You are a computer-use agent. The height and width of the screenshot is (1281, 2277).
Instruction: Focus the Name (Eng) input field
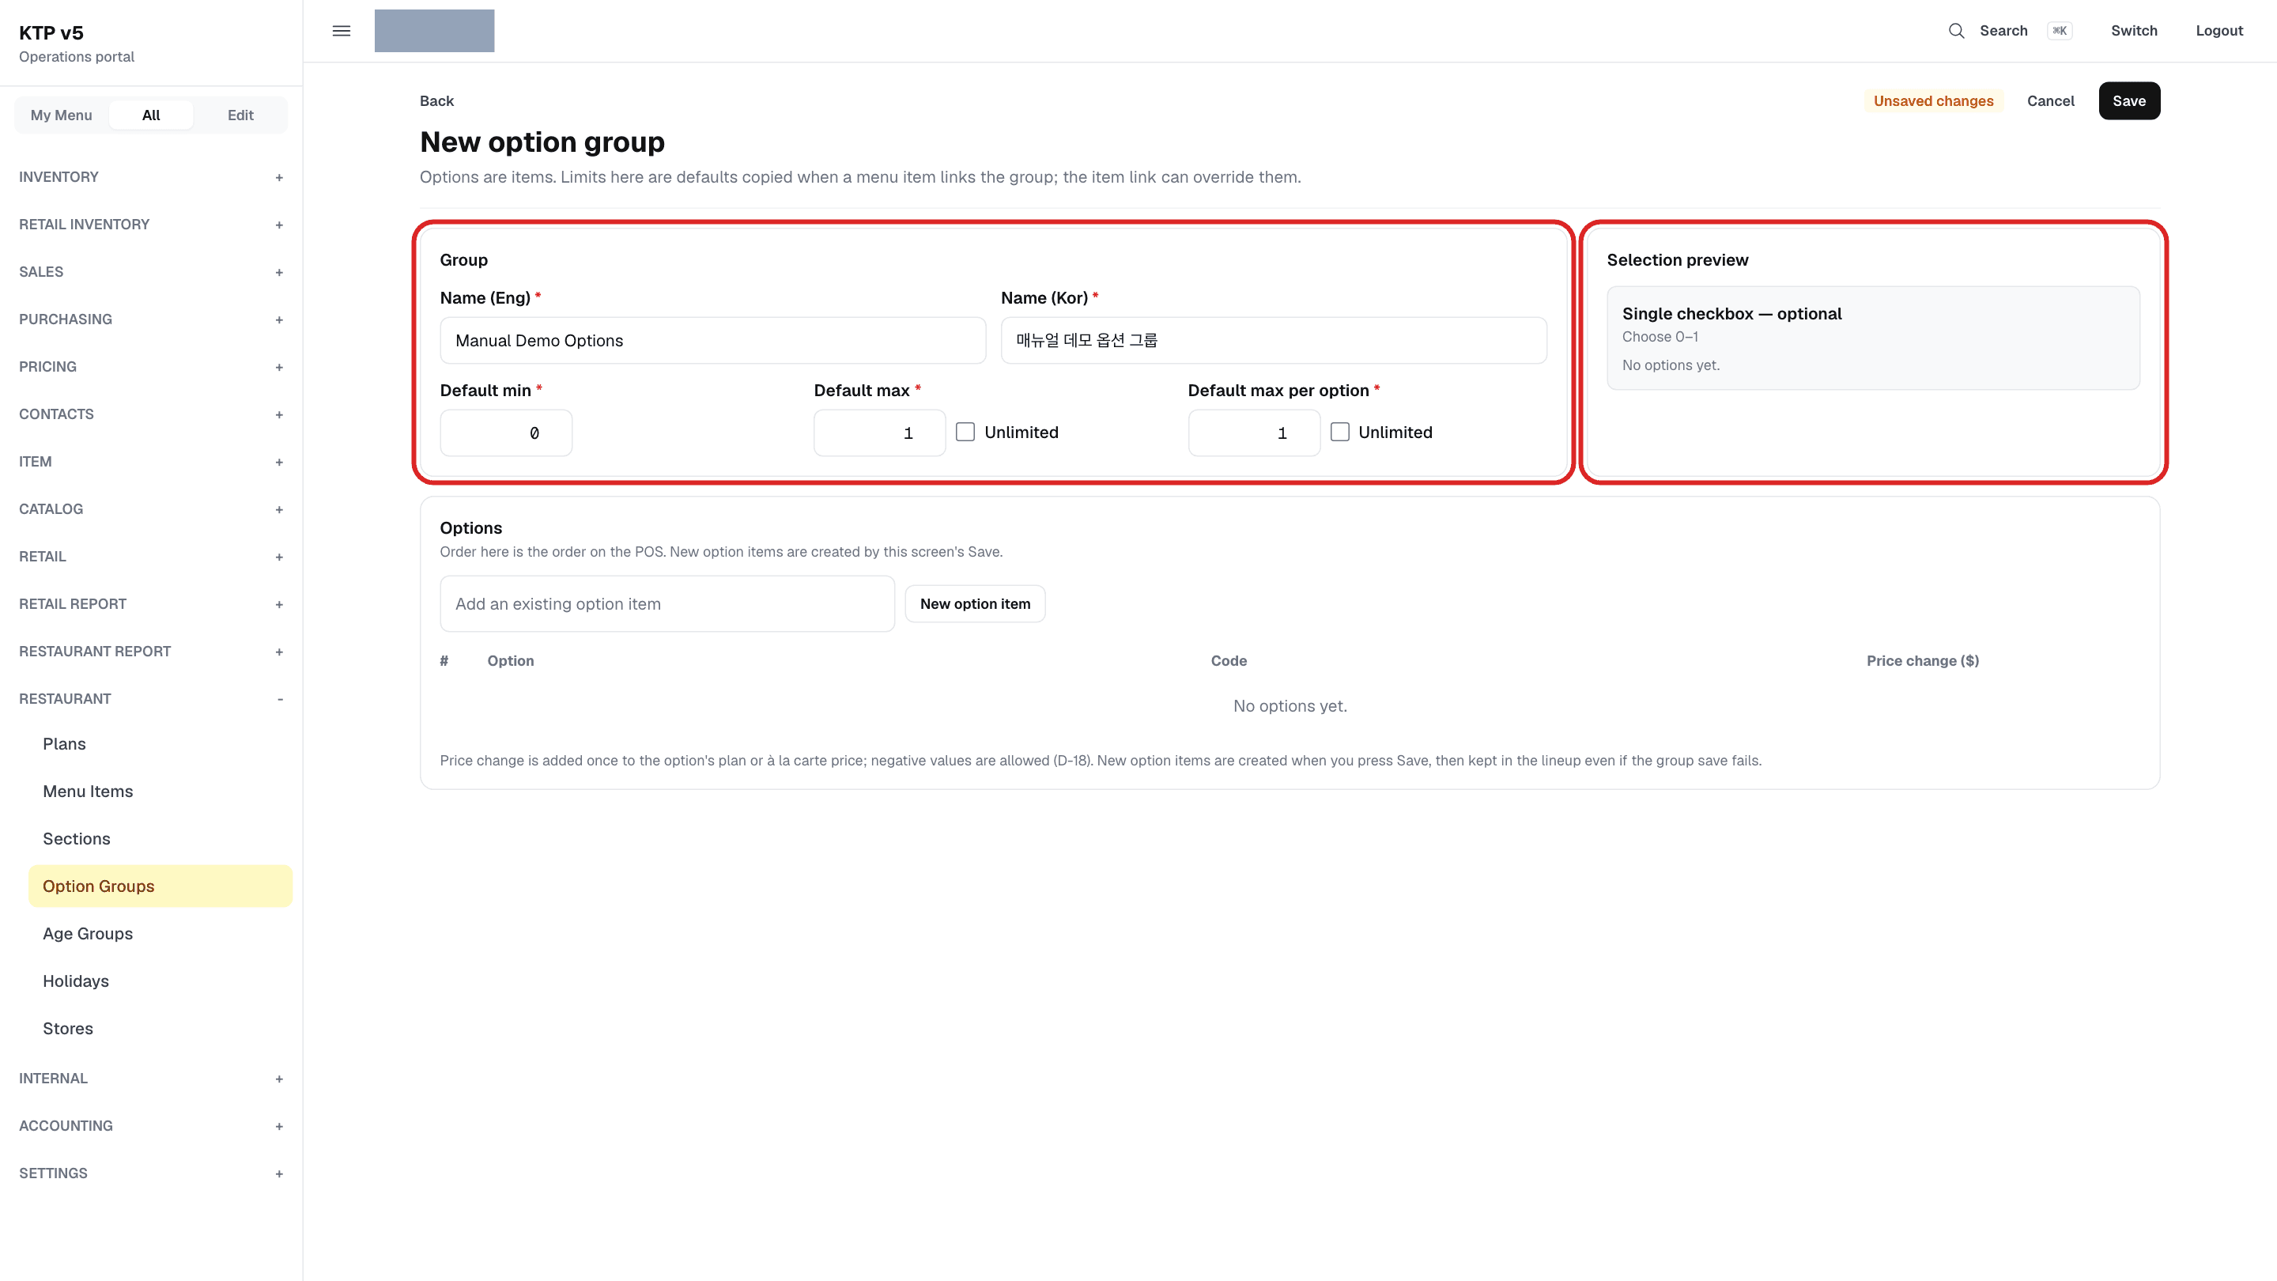(712, 340)
